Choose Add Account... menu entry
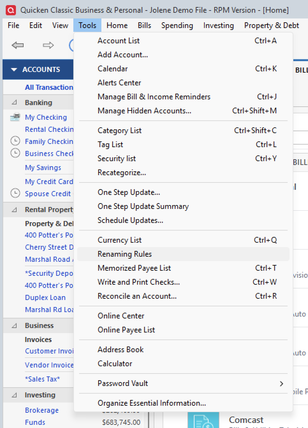The image size is (308, 428). tap(183, 55)
